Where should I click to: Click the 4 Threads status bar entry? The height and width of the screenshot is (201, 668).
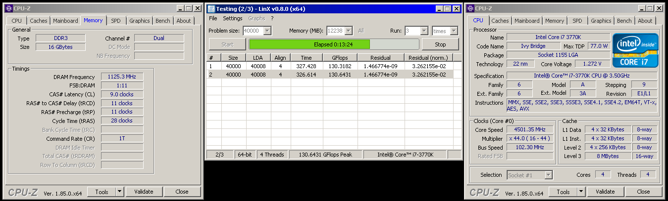pyautogui.click(x=272, y=155)
